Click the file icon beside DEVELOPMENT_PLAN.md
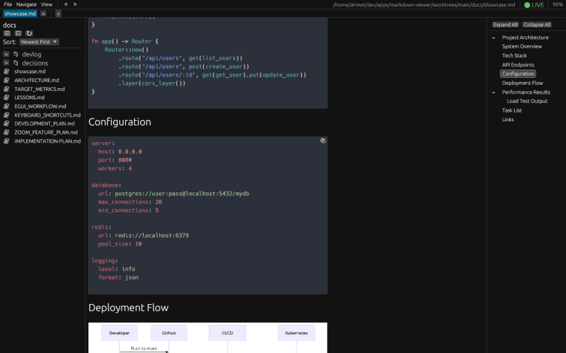The width and height of the screenshot is (566, 353). [x=6, y=123]
